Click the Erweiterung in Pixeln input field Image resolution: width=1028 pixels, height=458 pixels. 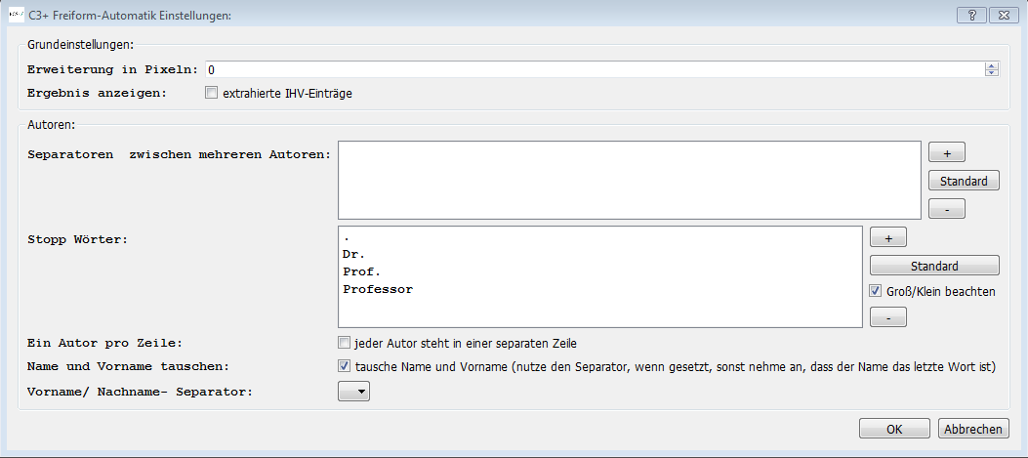596,69
